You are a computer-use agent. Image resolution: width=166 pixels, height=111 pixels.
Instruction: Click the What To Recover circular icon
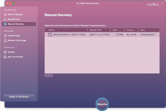(5, 15)
